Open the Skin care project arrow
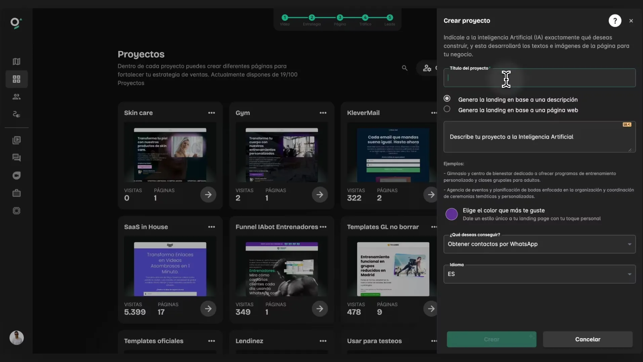This screenshot has width=643, height=362. [x=208, y=194]
